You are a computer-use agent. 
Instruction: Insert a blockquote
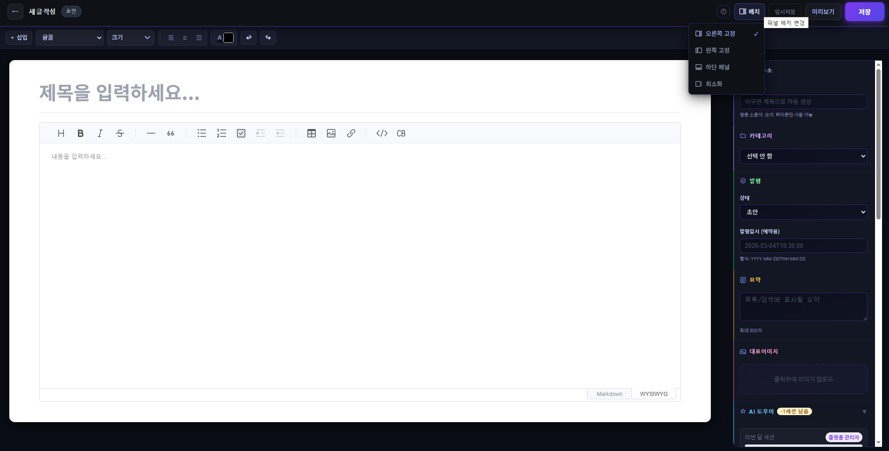[170, 133]
